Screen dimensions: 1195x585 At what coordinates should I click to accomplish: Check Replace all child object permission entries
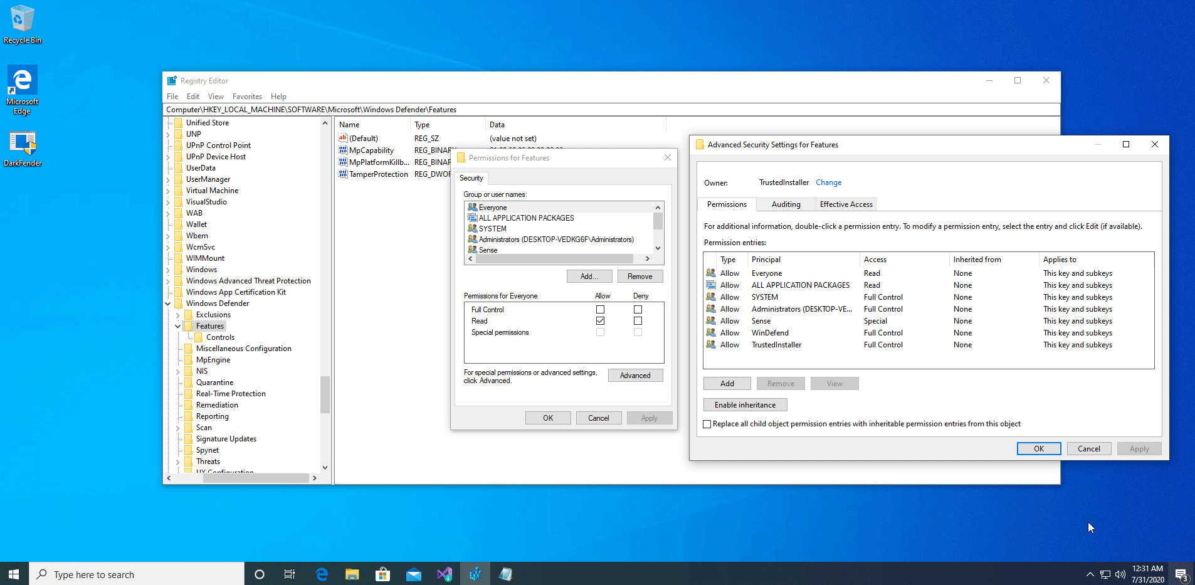[x=707, y=424]
